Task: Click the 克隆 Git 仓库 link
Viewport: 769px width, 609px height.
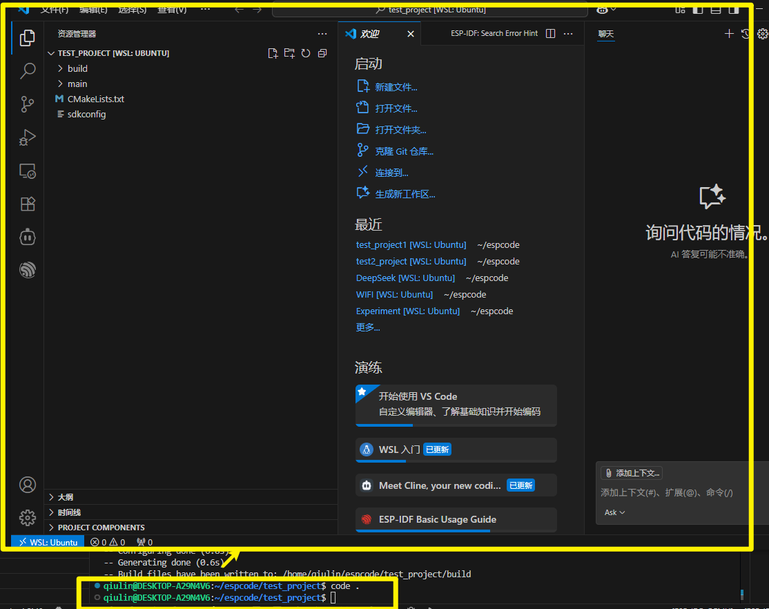Action: (x=404, y=152)
